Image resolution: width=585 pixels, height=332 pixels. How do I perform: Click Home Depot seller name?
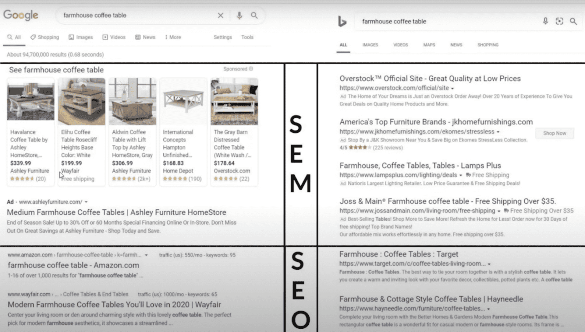point(178,171)
